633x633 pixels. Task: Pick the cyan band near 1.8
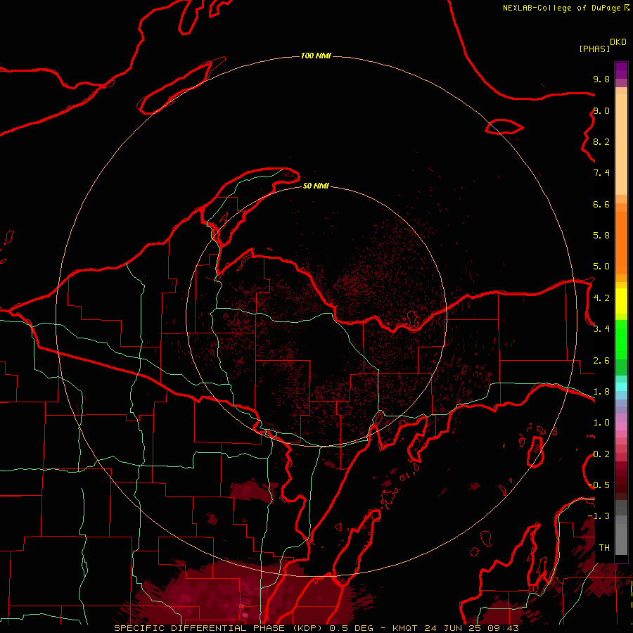pos(621,387)
